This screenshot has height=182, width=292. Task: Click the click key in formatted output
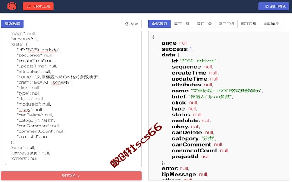point(179,103)
